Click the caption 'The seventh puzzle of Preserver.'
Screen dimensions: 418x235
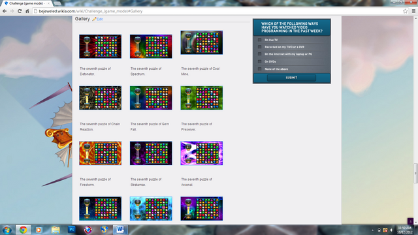tap(197, 127)
